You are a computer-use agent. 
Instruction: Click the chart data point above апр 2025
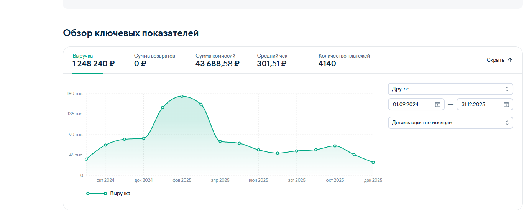pyautogui.click(x=220, y=141)
